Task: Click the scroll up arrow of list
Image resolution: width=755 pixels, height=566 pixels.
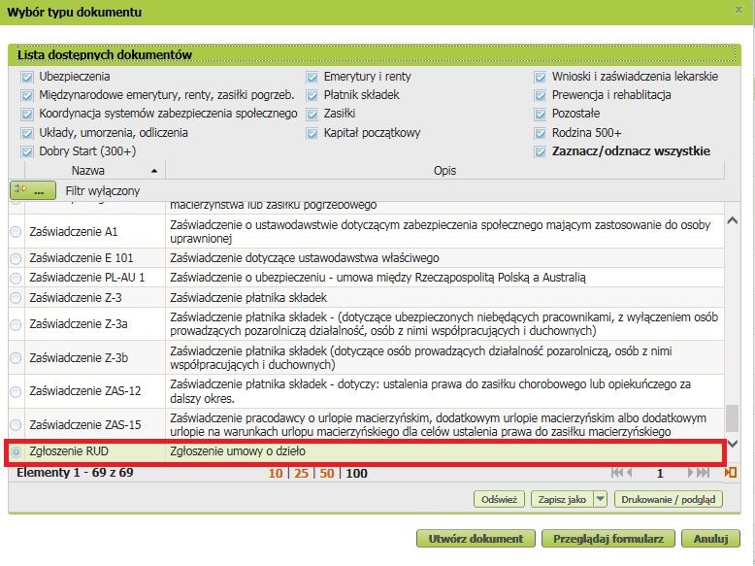Action: click(x=733, y=221)
